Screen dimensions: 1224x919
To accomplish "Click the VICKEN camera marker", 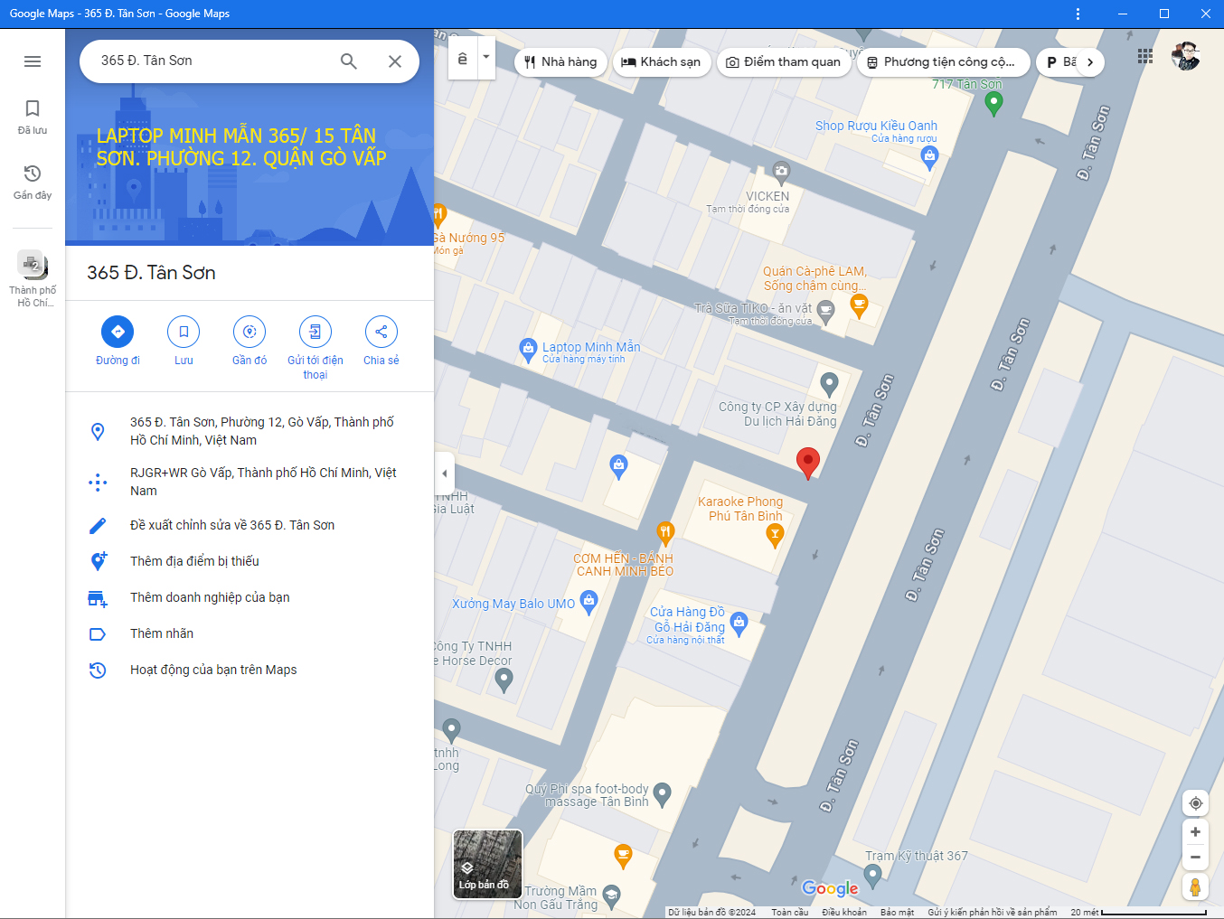I will click(x=781, y=171).
